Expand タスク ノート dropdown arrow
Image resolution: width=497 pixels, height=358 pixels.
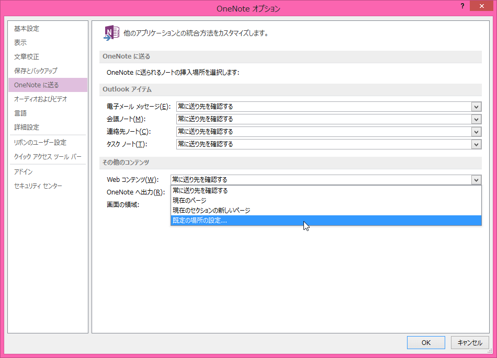pyautogui.click(x=476, y=144)
